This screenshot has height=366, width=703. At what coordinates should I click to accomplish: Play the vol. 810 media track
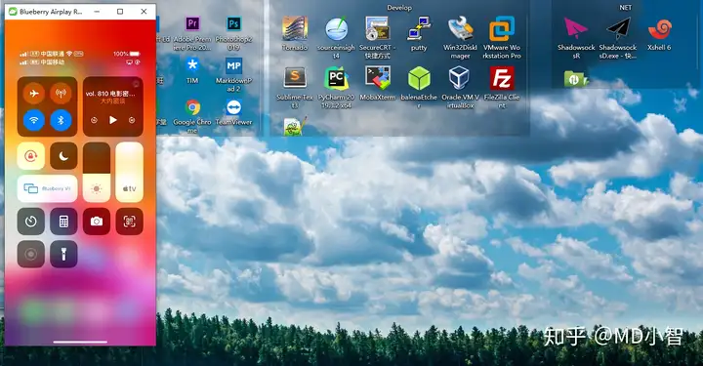113,120
